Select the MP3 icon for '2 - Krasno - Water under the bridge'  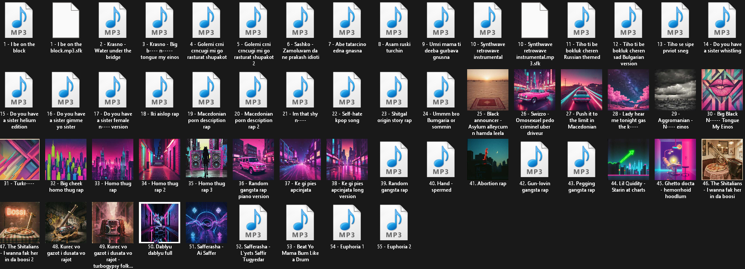[x=113, y=21]
